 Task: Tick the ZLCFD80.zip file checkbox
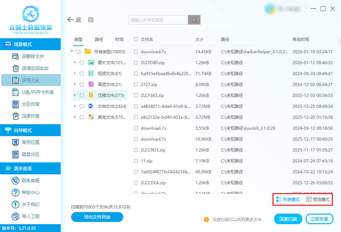136,63
